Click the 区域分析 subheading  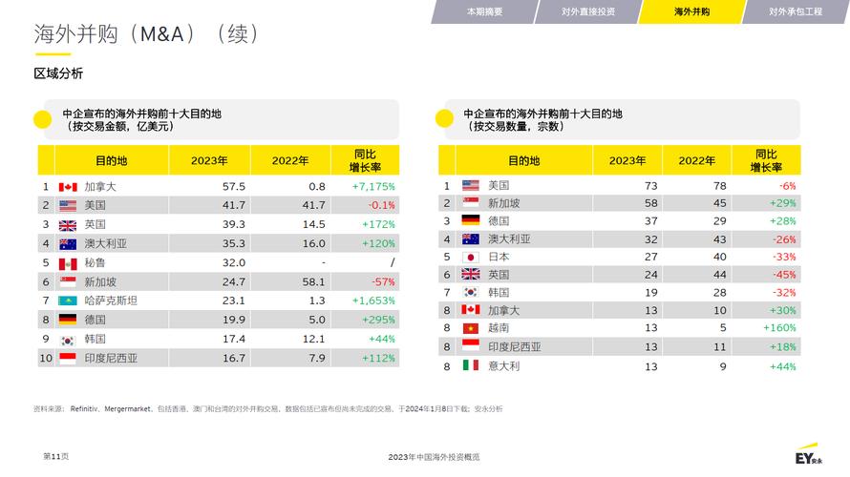pos(58,73)
